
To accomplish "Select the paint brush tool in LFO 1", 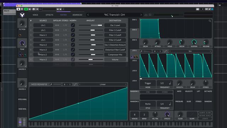I will [142, 51].
